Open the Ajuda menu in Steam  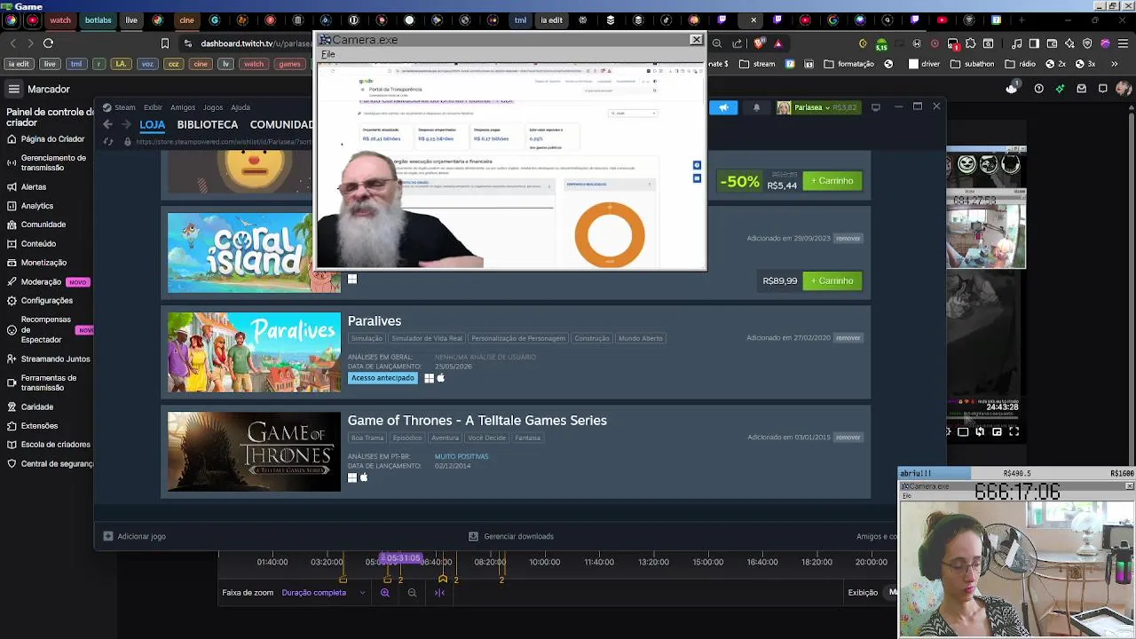click(x=241, y=107)
